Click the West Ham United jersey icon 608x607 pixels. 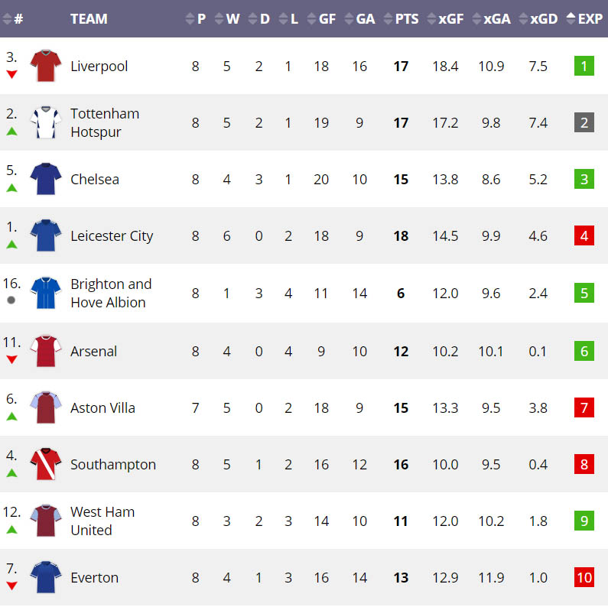[45, 521]
